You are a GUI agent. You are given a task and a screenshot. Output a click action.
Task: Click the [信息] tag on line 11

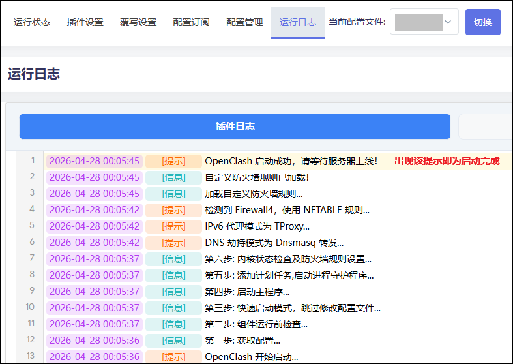[x=173, y=324]
